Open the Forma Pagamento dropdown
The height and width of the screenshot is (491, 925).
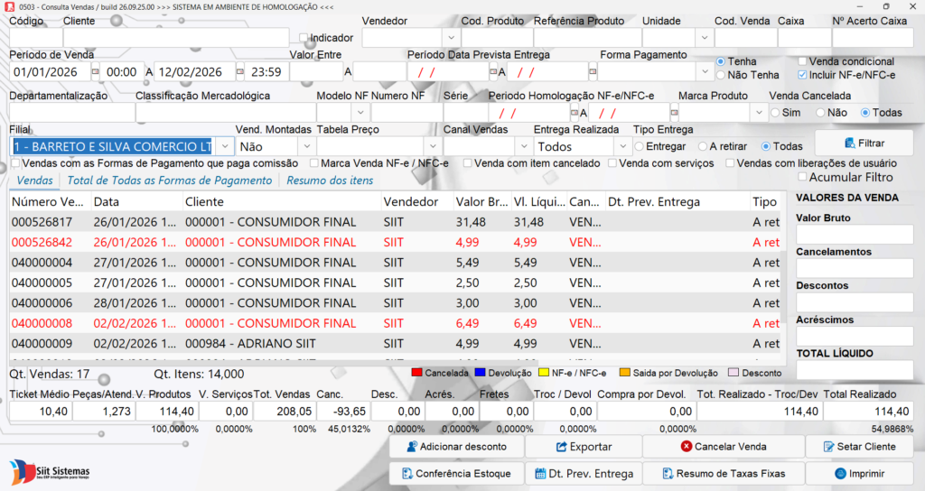click(704, 71)
